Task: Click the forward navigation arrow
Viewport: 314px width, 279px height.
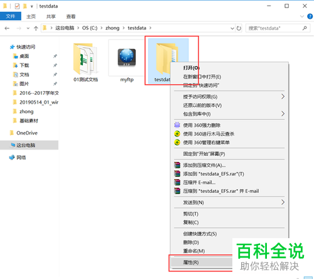Action: point(19,28)
